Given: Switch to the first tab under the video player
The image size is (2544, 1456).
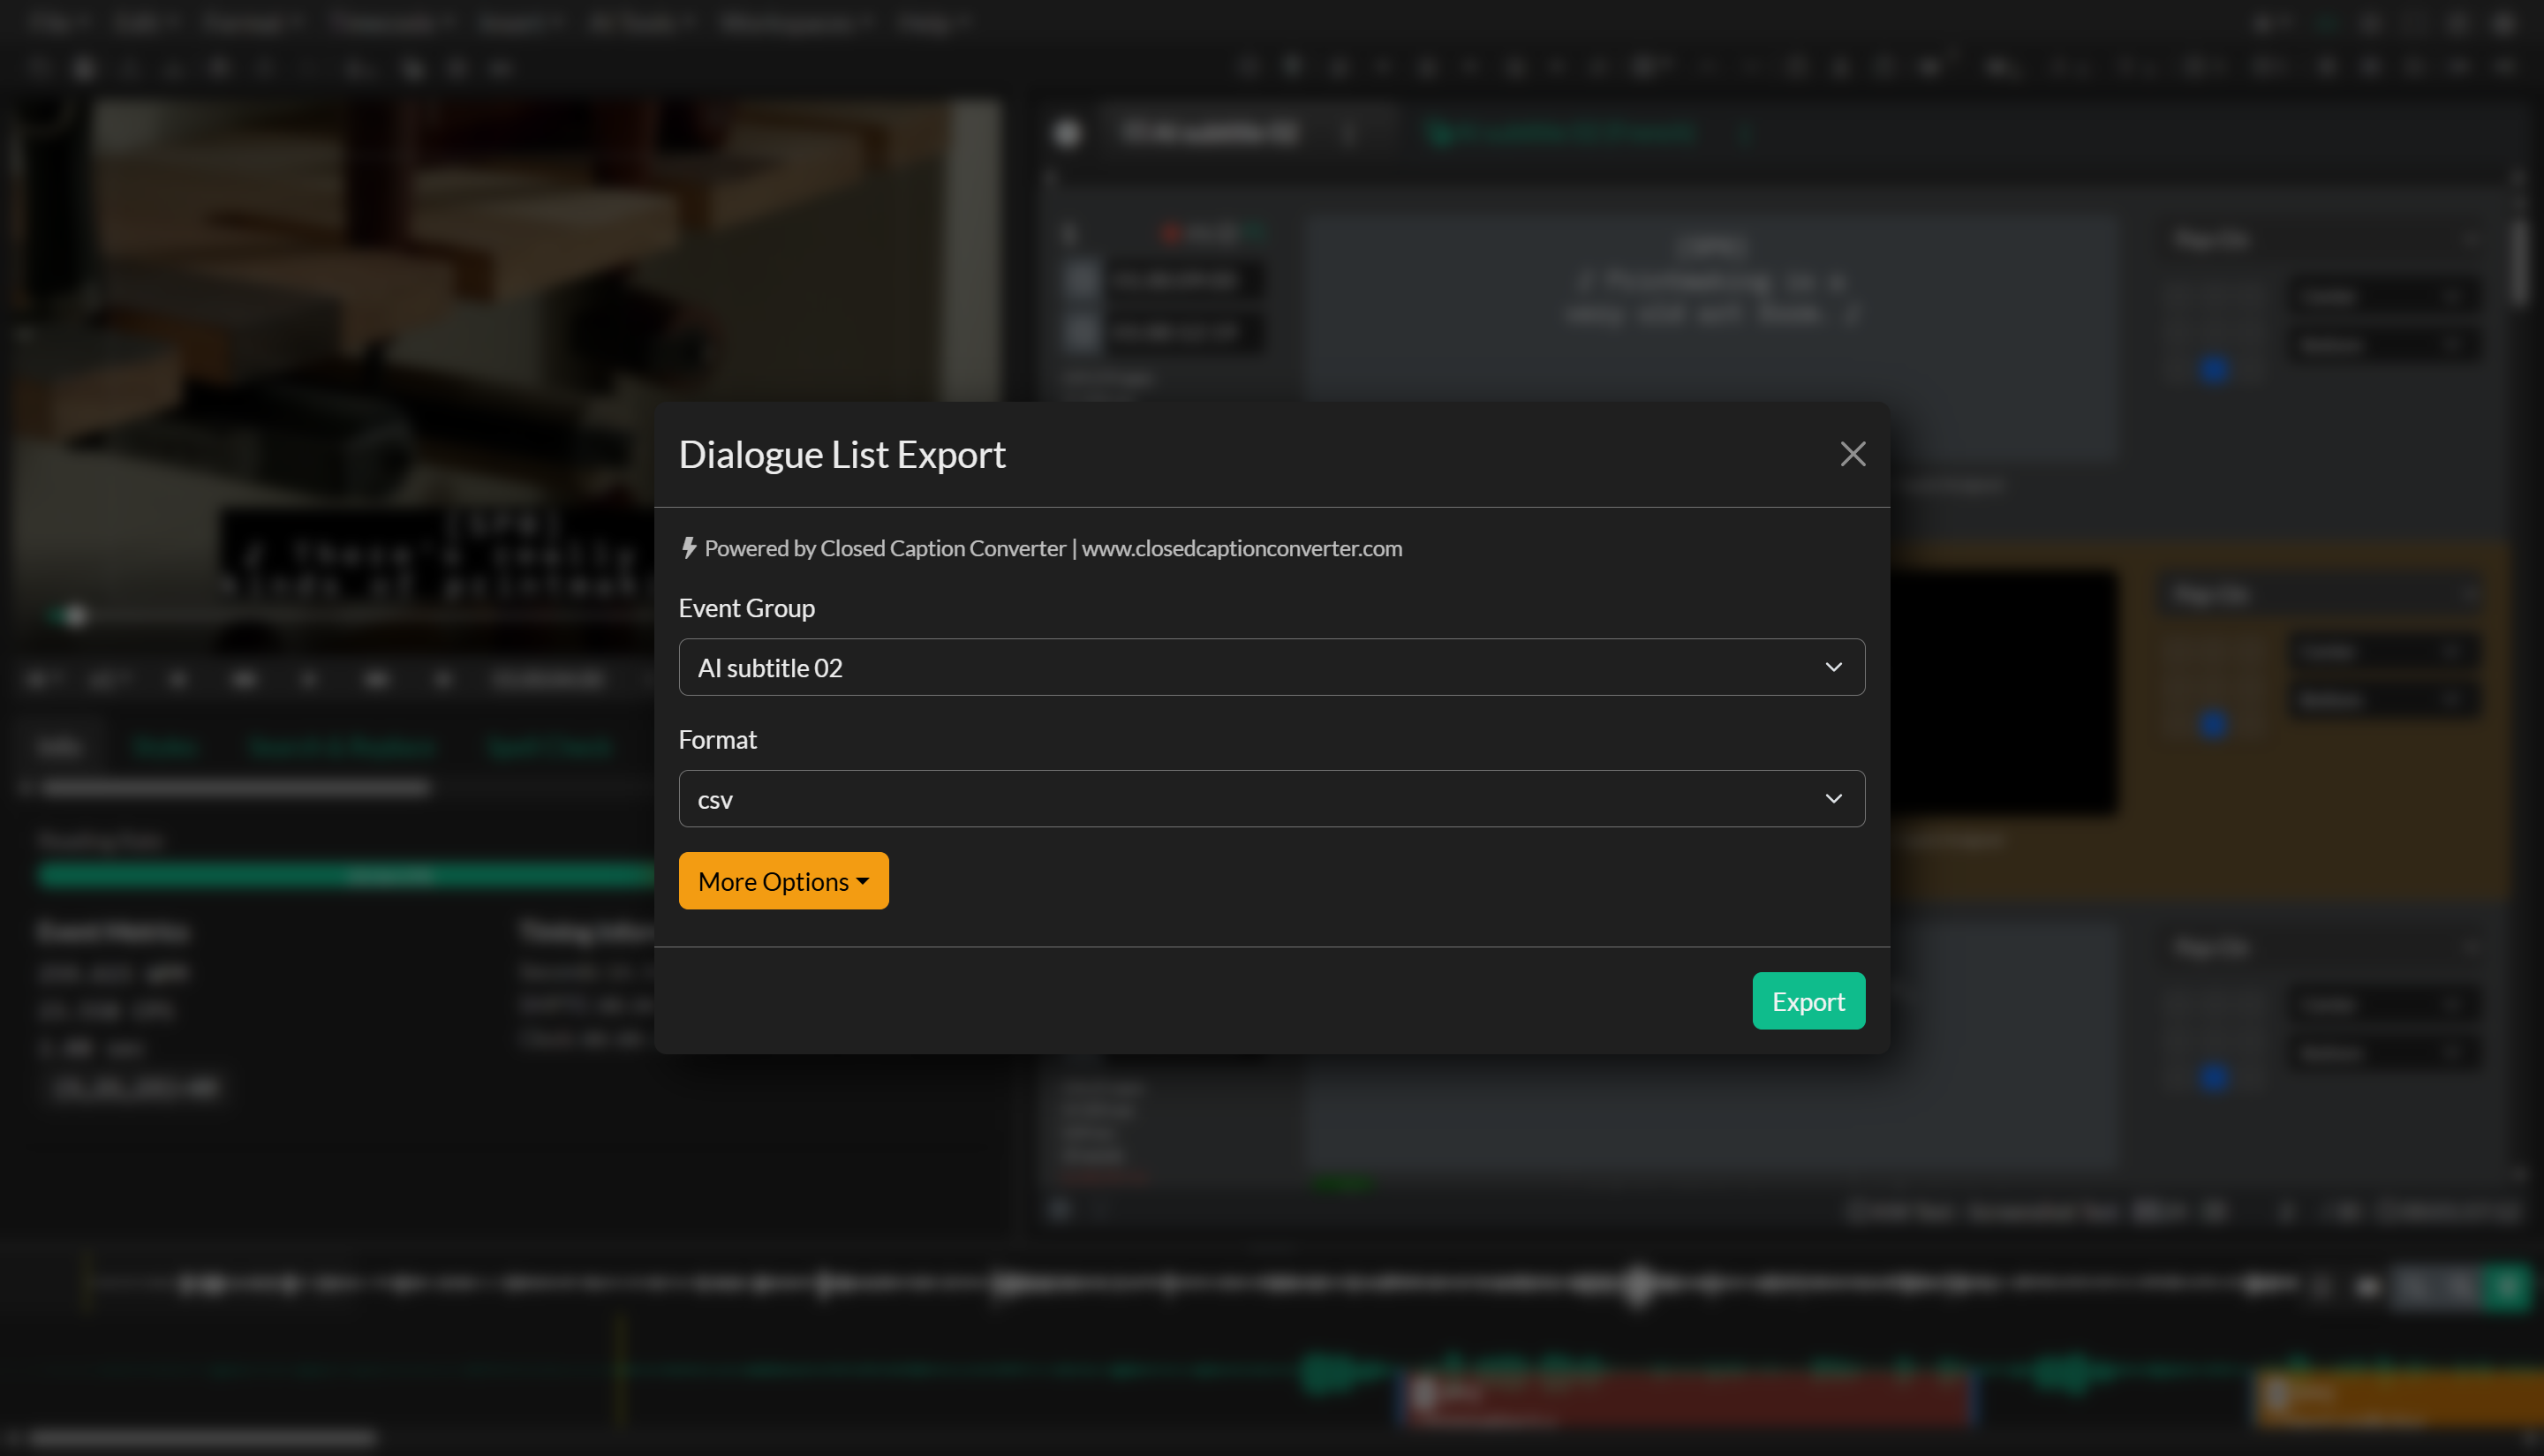Looking at the screenshot, I should pos(61,746).
